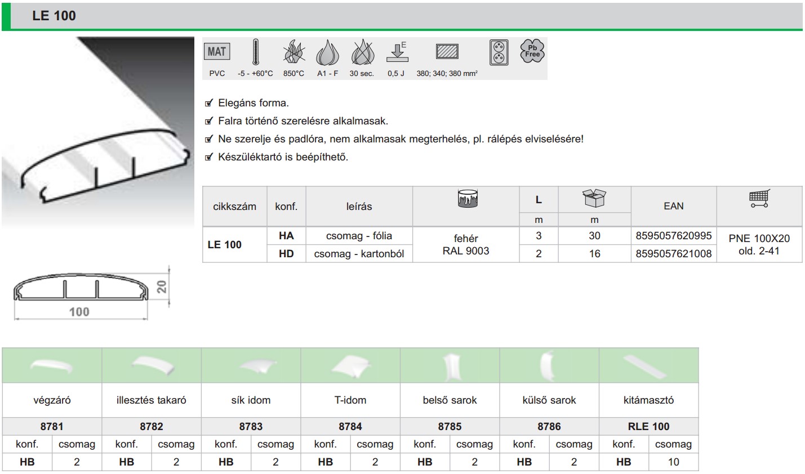Image resolution: width=805 pixels, height=474 pixels.
Task: Click the paint can color icon
Action: pyautogui.click(x=468, y=199)
